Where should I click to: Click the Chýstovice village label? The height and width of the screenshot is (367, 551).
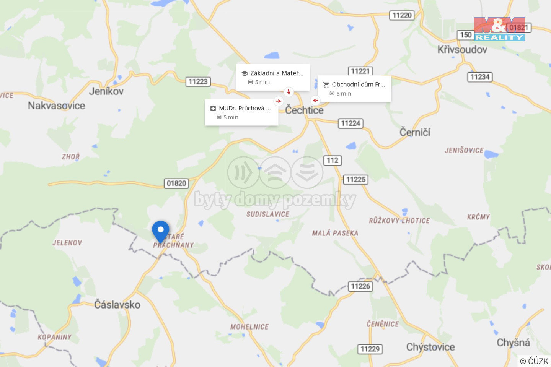click(430, 347)
